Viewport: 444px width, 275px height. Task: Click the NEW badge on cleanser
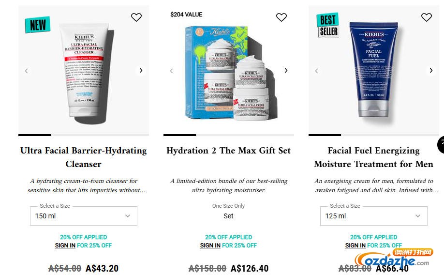38,25
